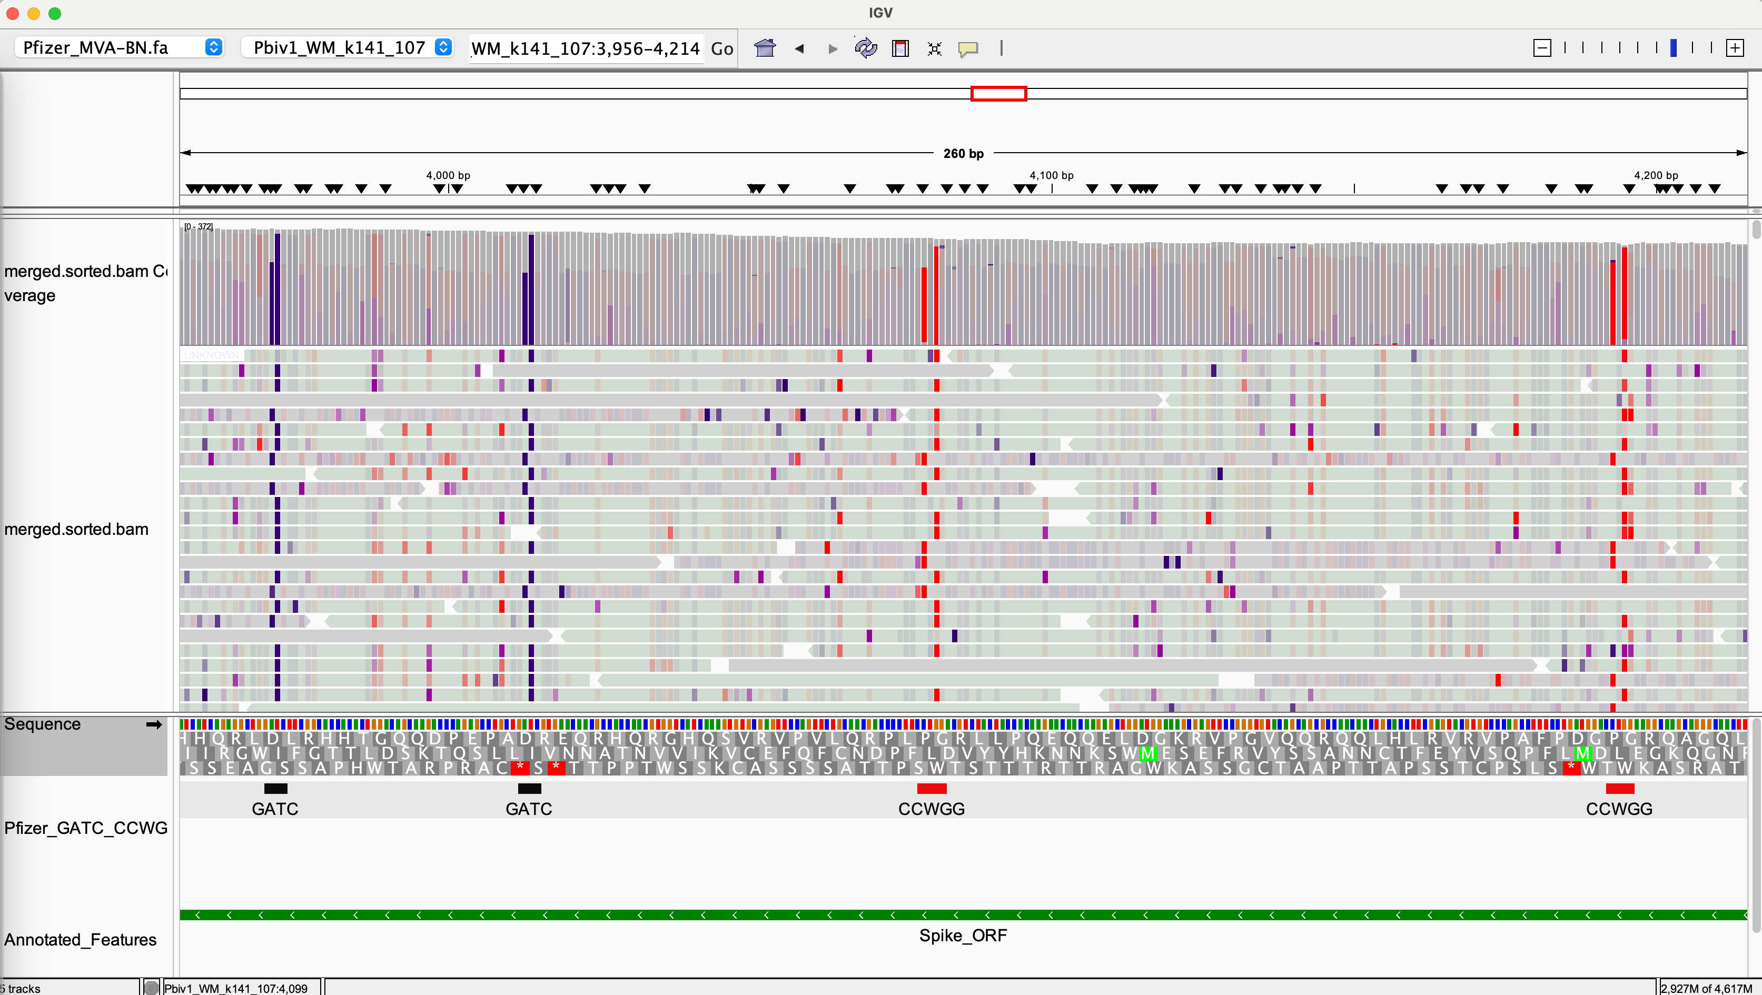
Task: Click the locus coordinate input field
Action: (x=586, y=48)
